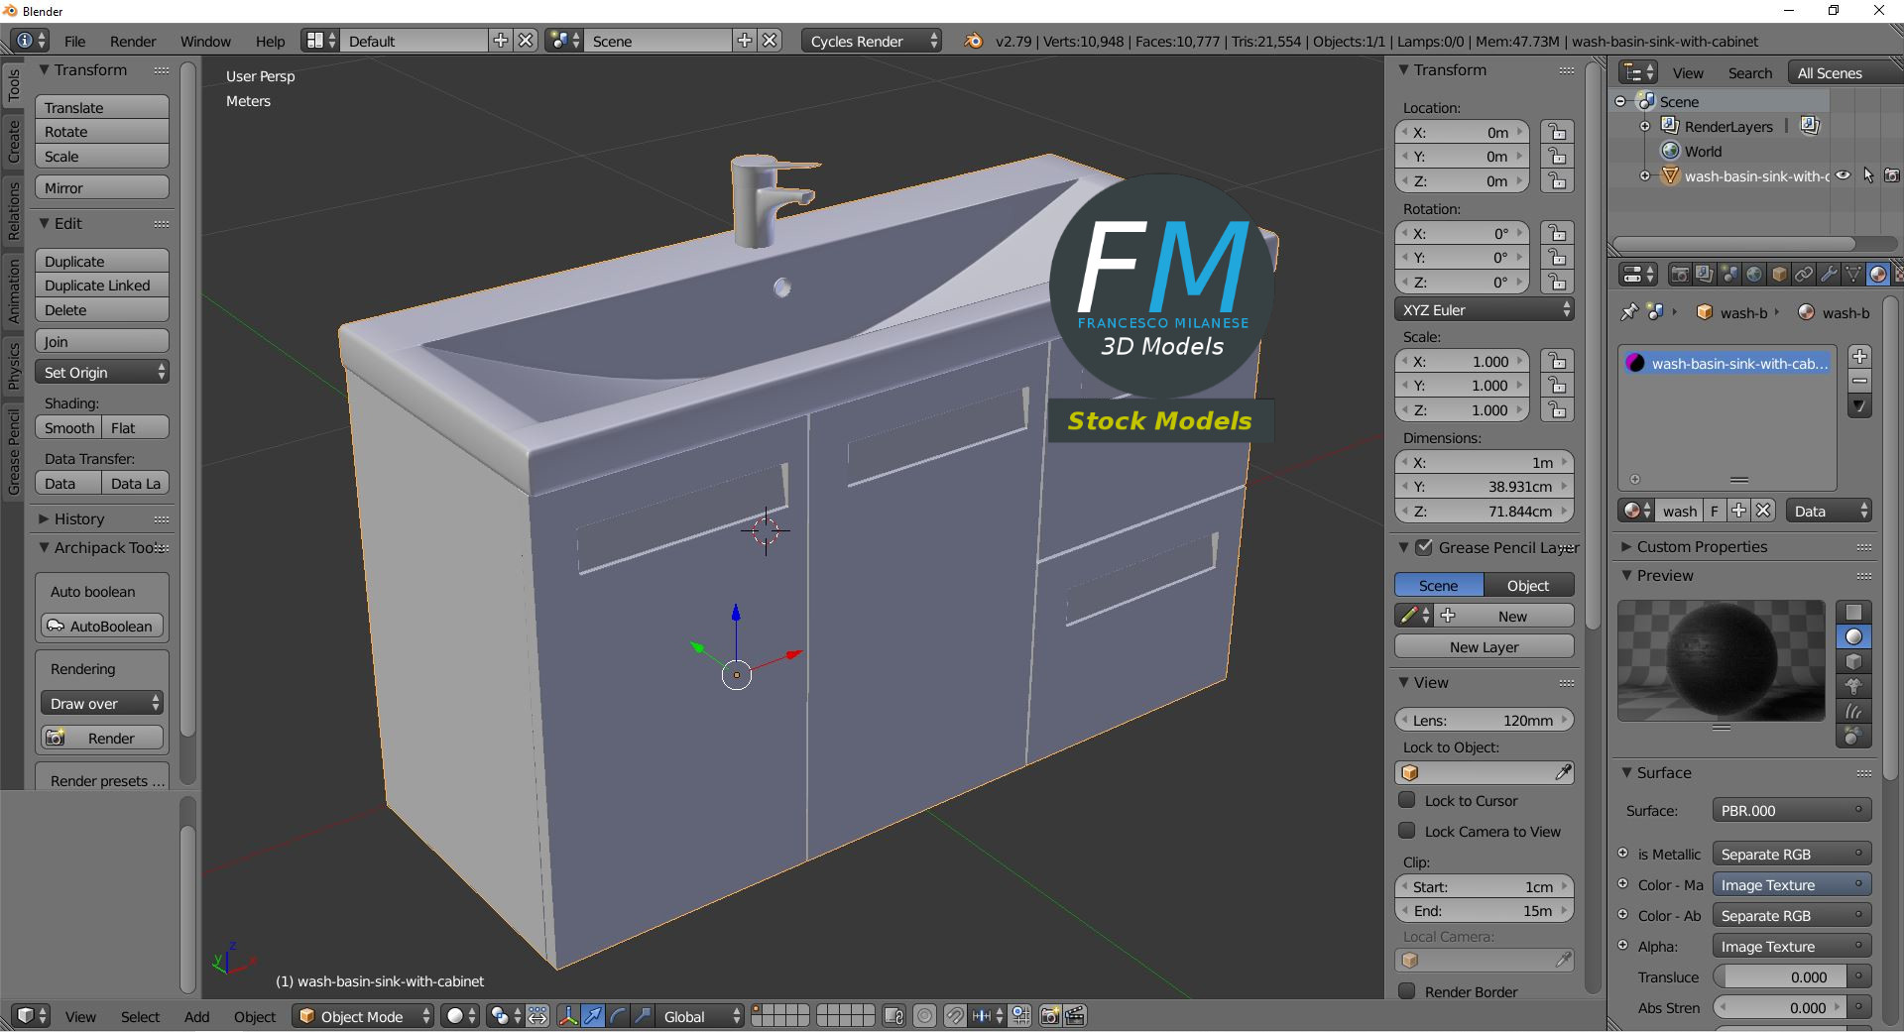Open the Window menu

[205, 42]
